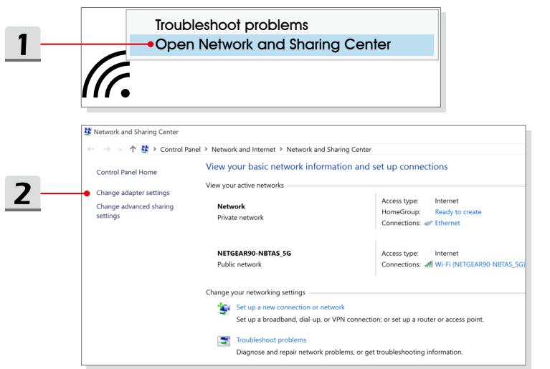Expand chevron after Control Panel breadcrumb
Viewport: 550px width, 369px height.
[207, 149]
